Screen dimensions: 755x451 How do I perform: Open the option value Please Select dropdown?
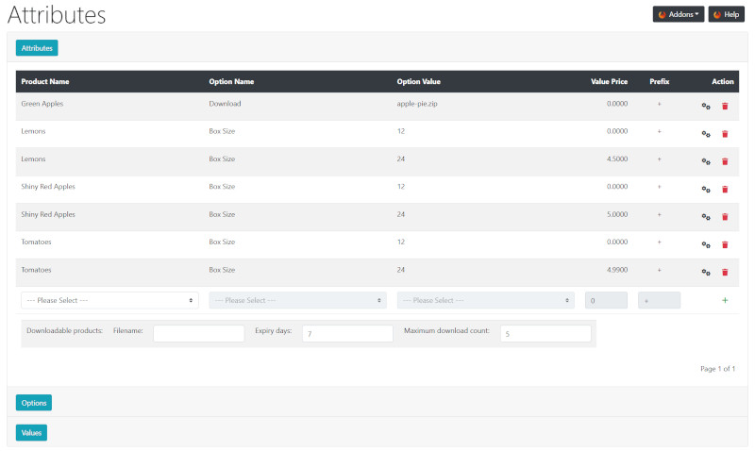pyautogui.click(x=485, y=300)
